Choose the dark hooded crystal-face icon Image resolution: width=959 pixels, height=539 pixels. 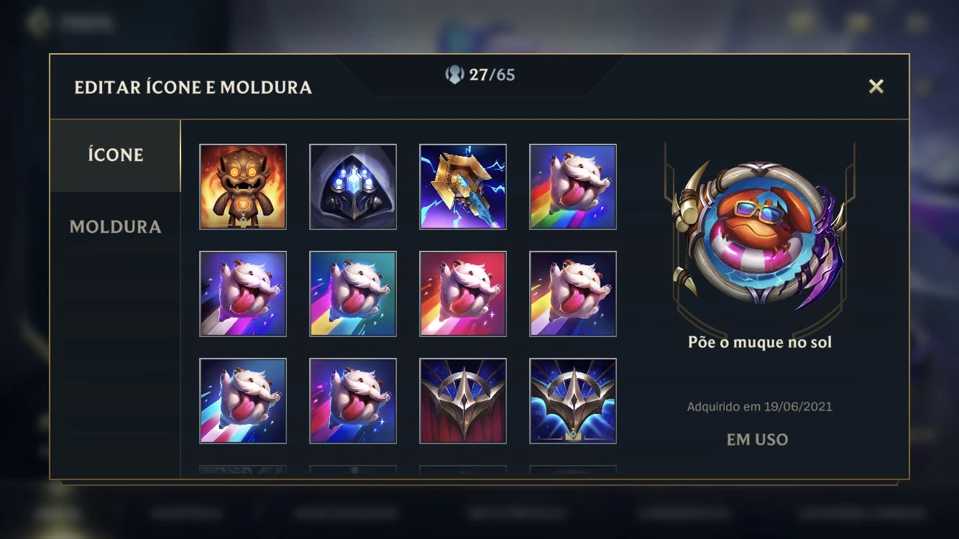pos(353,187)
